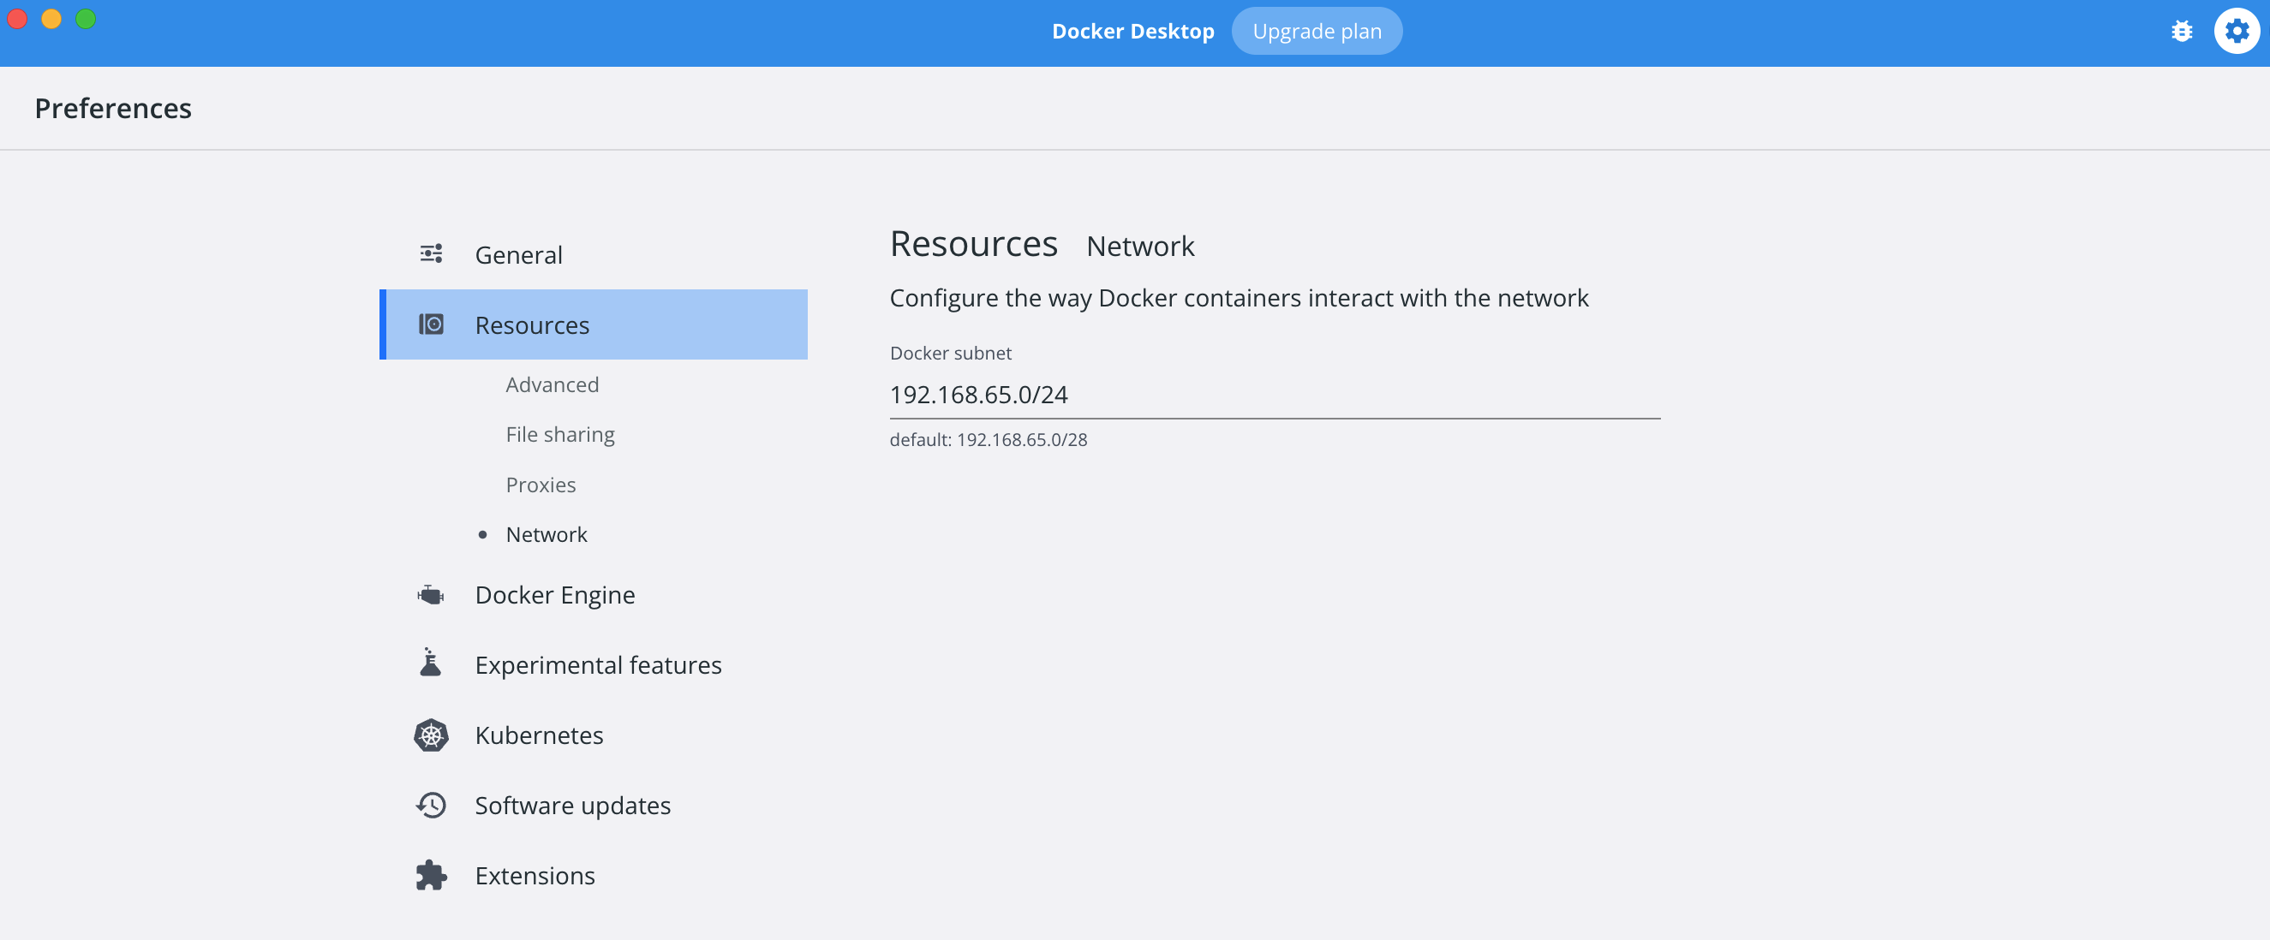Screen dimensions: 2270x940
Task: Switch to Docker Engine settings
Action: click(554, 596)
